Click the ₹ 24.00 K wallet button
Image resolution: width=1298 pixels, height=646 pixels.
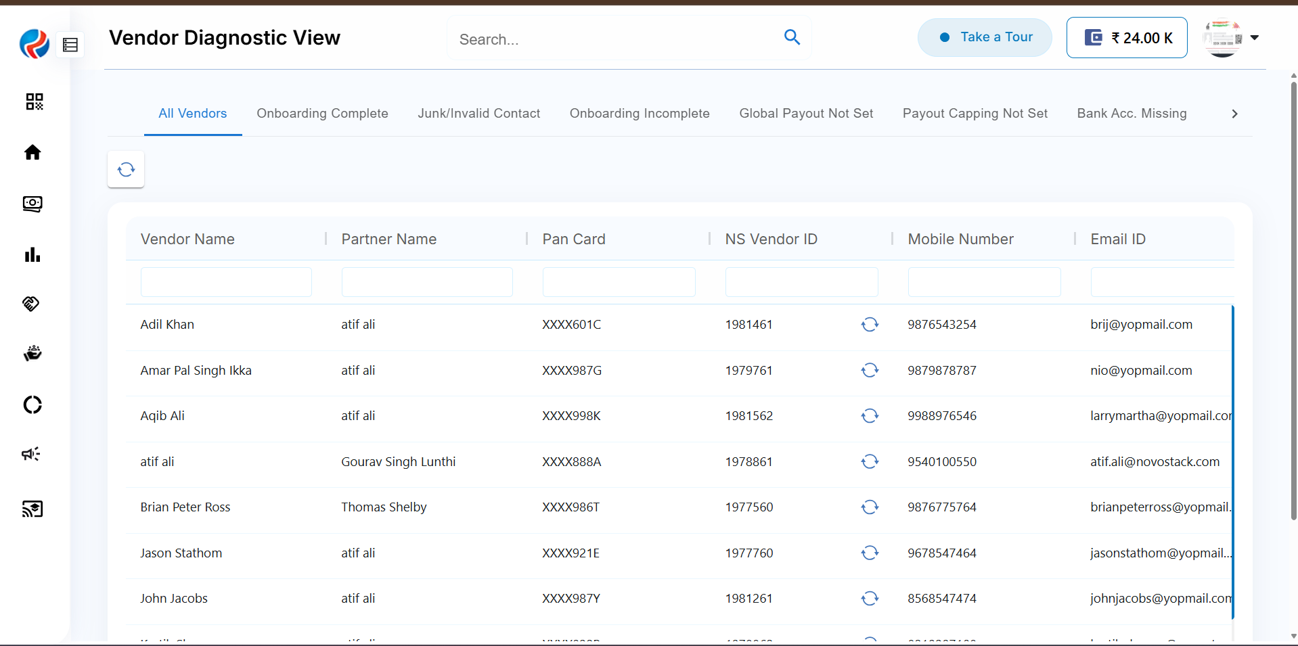[1127, 38]
